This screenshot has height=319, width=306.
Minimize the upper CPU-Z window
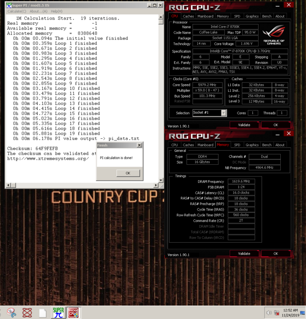coord(278,6)
